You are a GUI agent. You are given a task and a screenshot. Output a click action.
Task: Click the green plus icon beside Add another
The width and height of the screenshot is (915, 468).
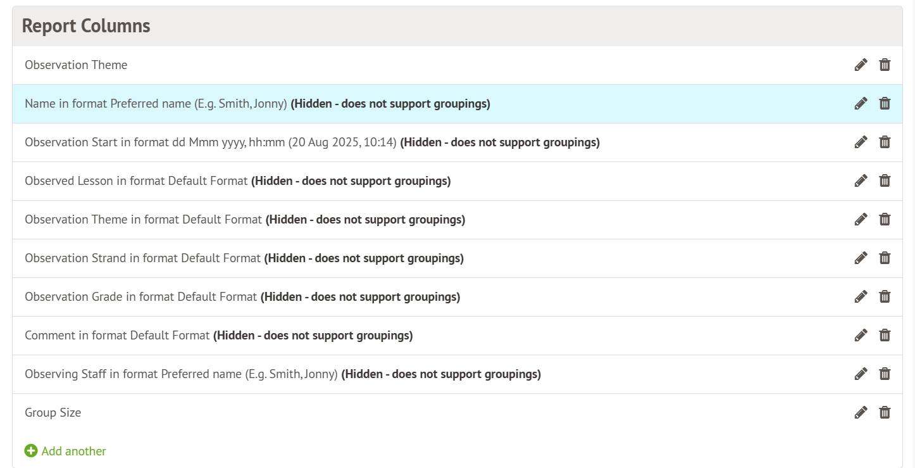[31, 451]
